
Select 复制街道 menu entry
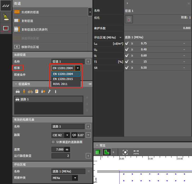click(x=50, y=21)
